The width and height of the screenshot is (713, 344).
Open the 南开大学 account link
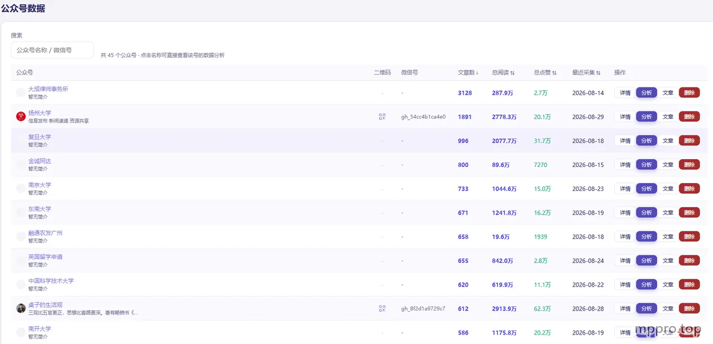point(40,328)
